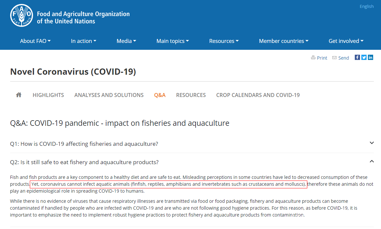Switch to the HIGHLIGHTS tab
Screen dimensions: 381x229
48,95
